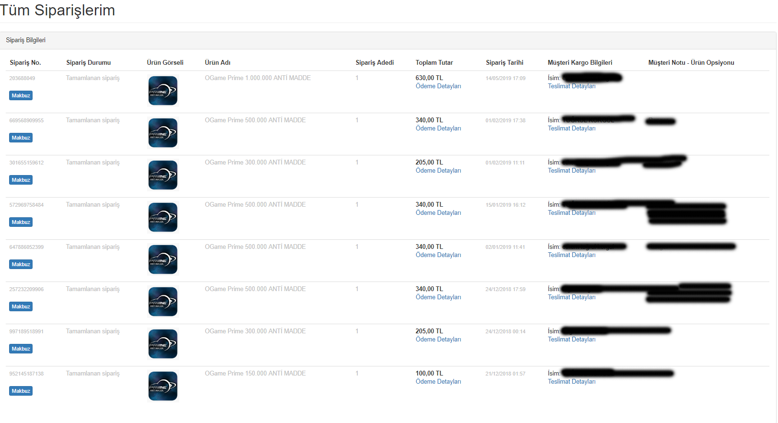Select the order date 21/12/2018 01:57
This screenshot has height=423, width=778.
point(505,374)
